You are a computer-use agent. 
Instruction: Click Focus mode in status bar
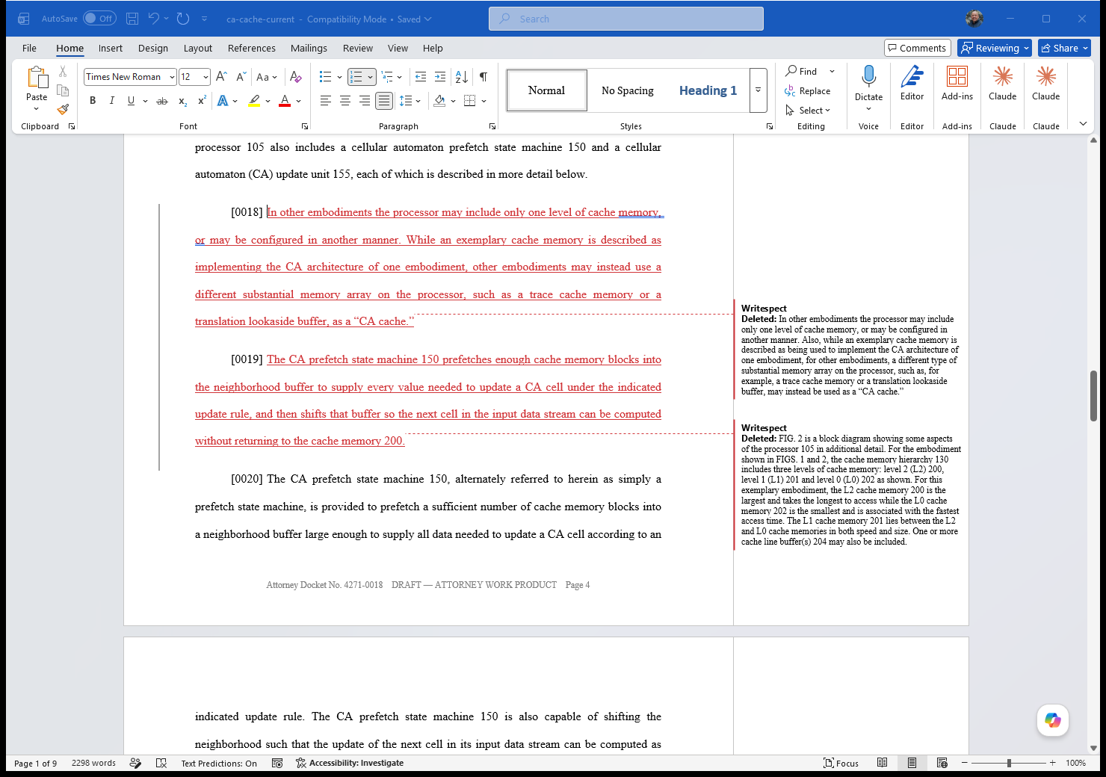[841, 763]
